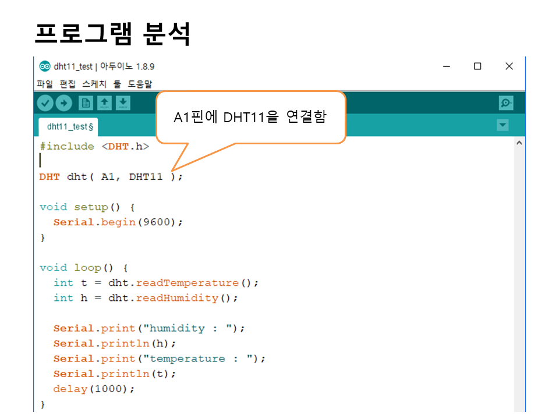
Task: Click 'void setup() {' line
Action: click(87, 207)
